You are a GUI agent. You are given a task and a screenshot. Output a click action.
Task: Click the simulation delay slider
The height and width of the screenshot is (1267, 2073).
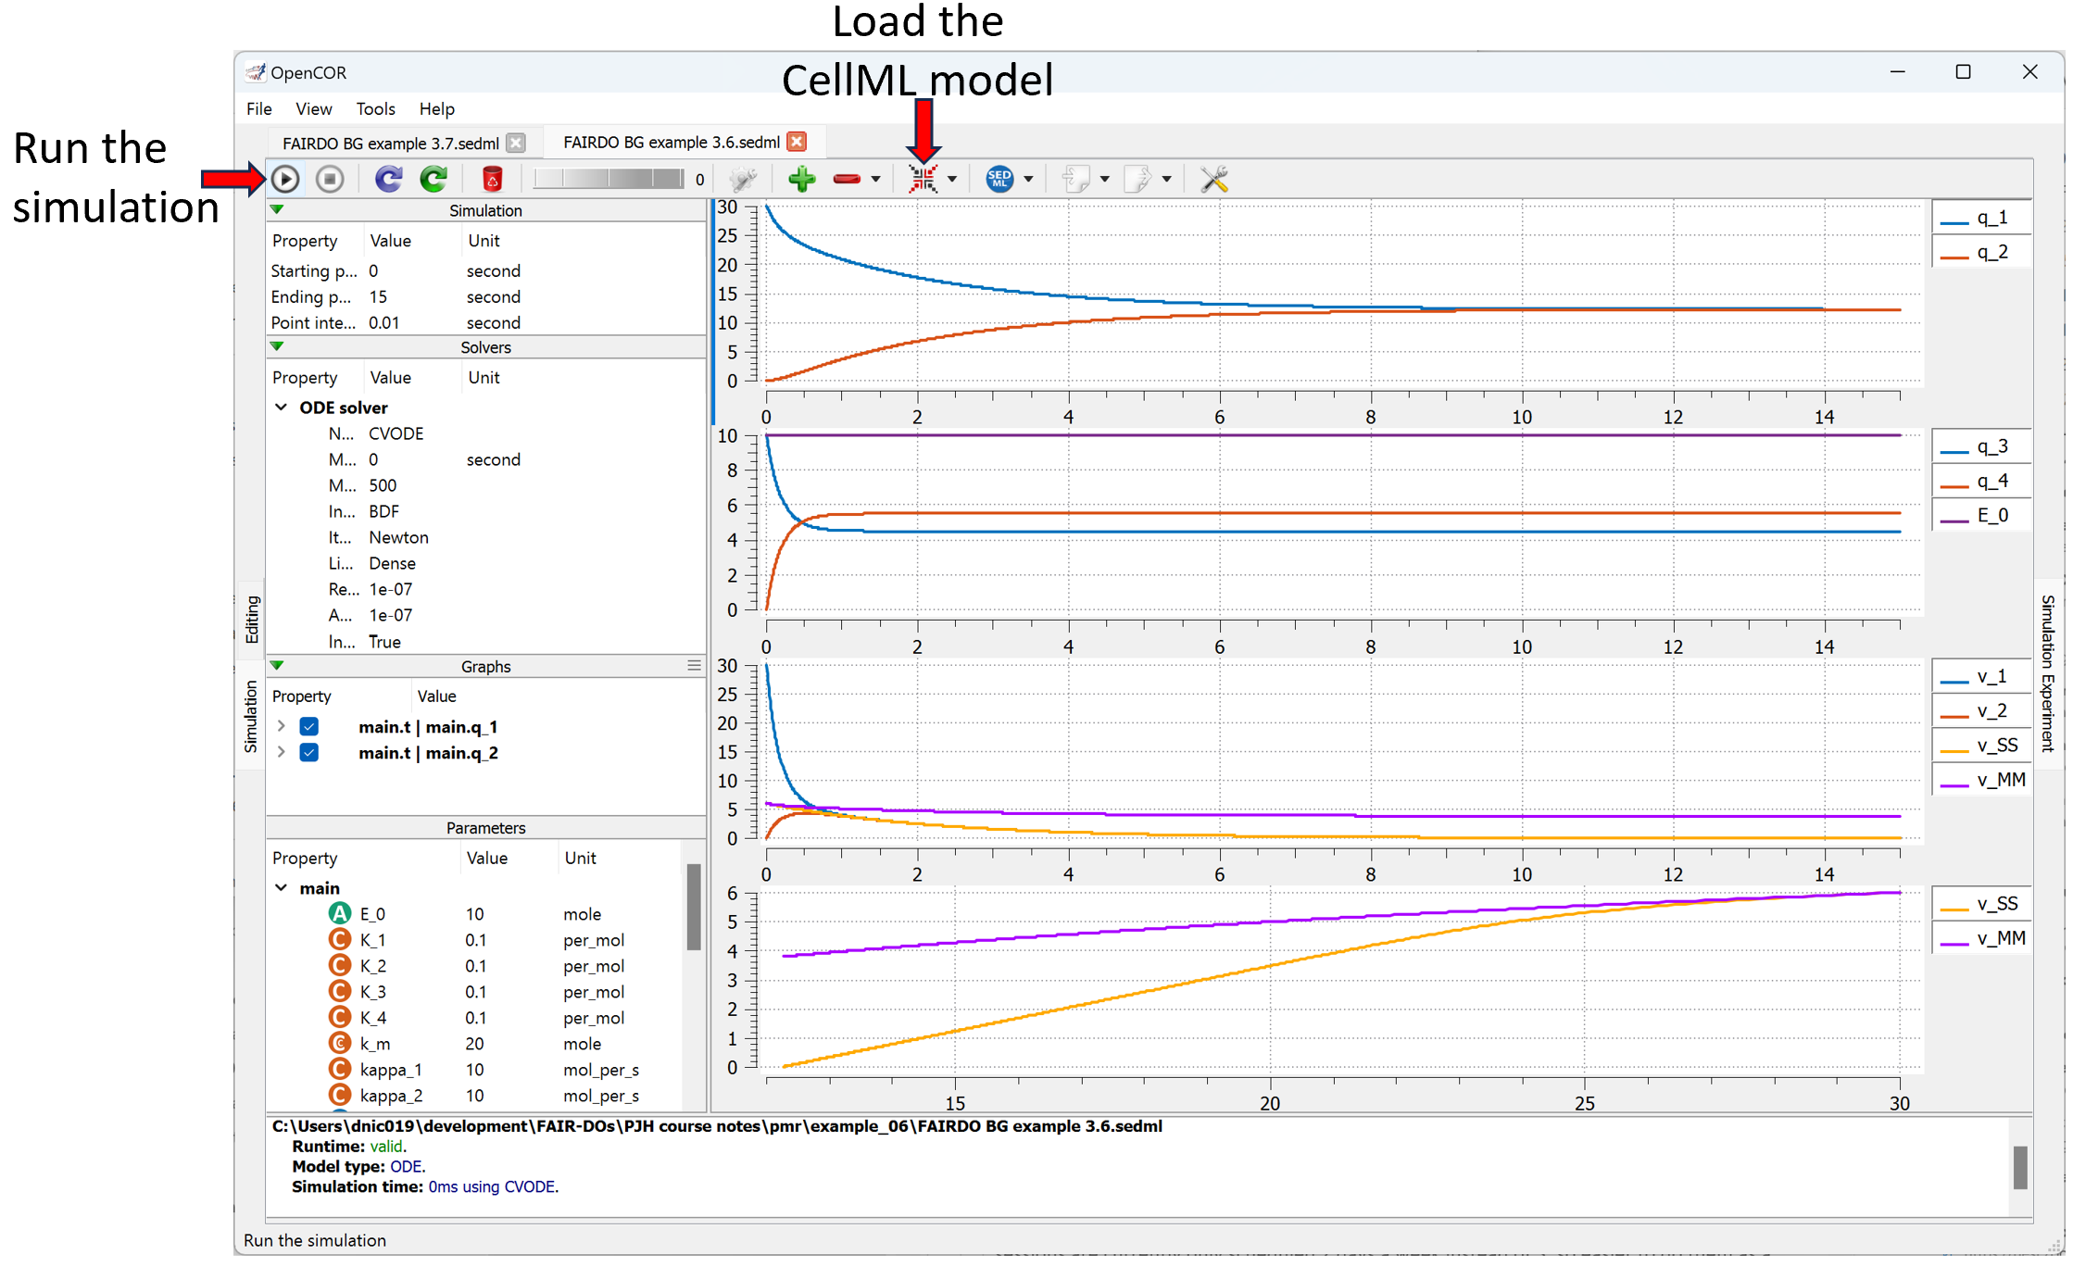tap(609, 179)
